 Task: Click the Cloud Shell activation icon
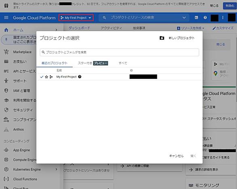coord(196,18)
